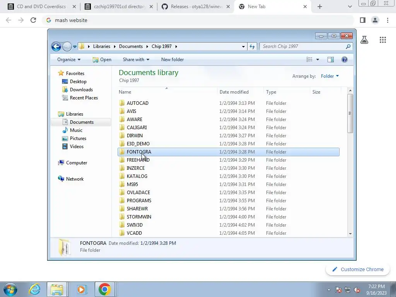Sort by Size column header
The image size is (396, 297).
click(325, 92)
